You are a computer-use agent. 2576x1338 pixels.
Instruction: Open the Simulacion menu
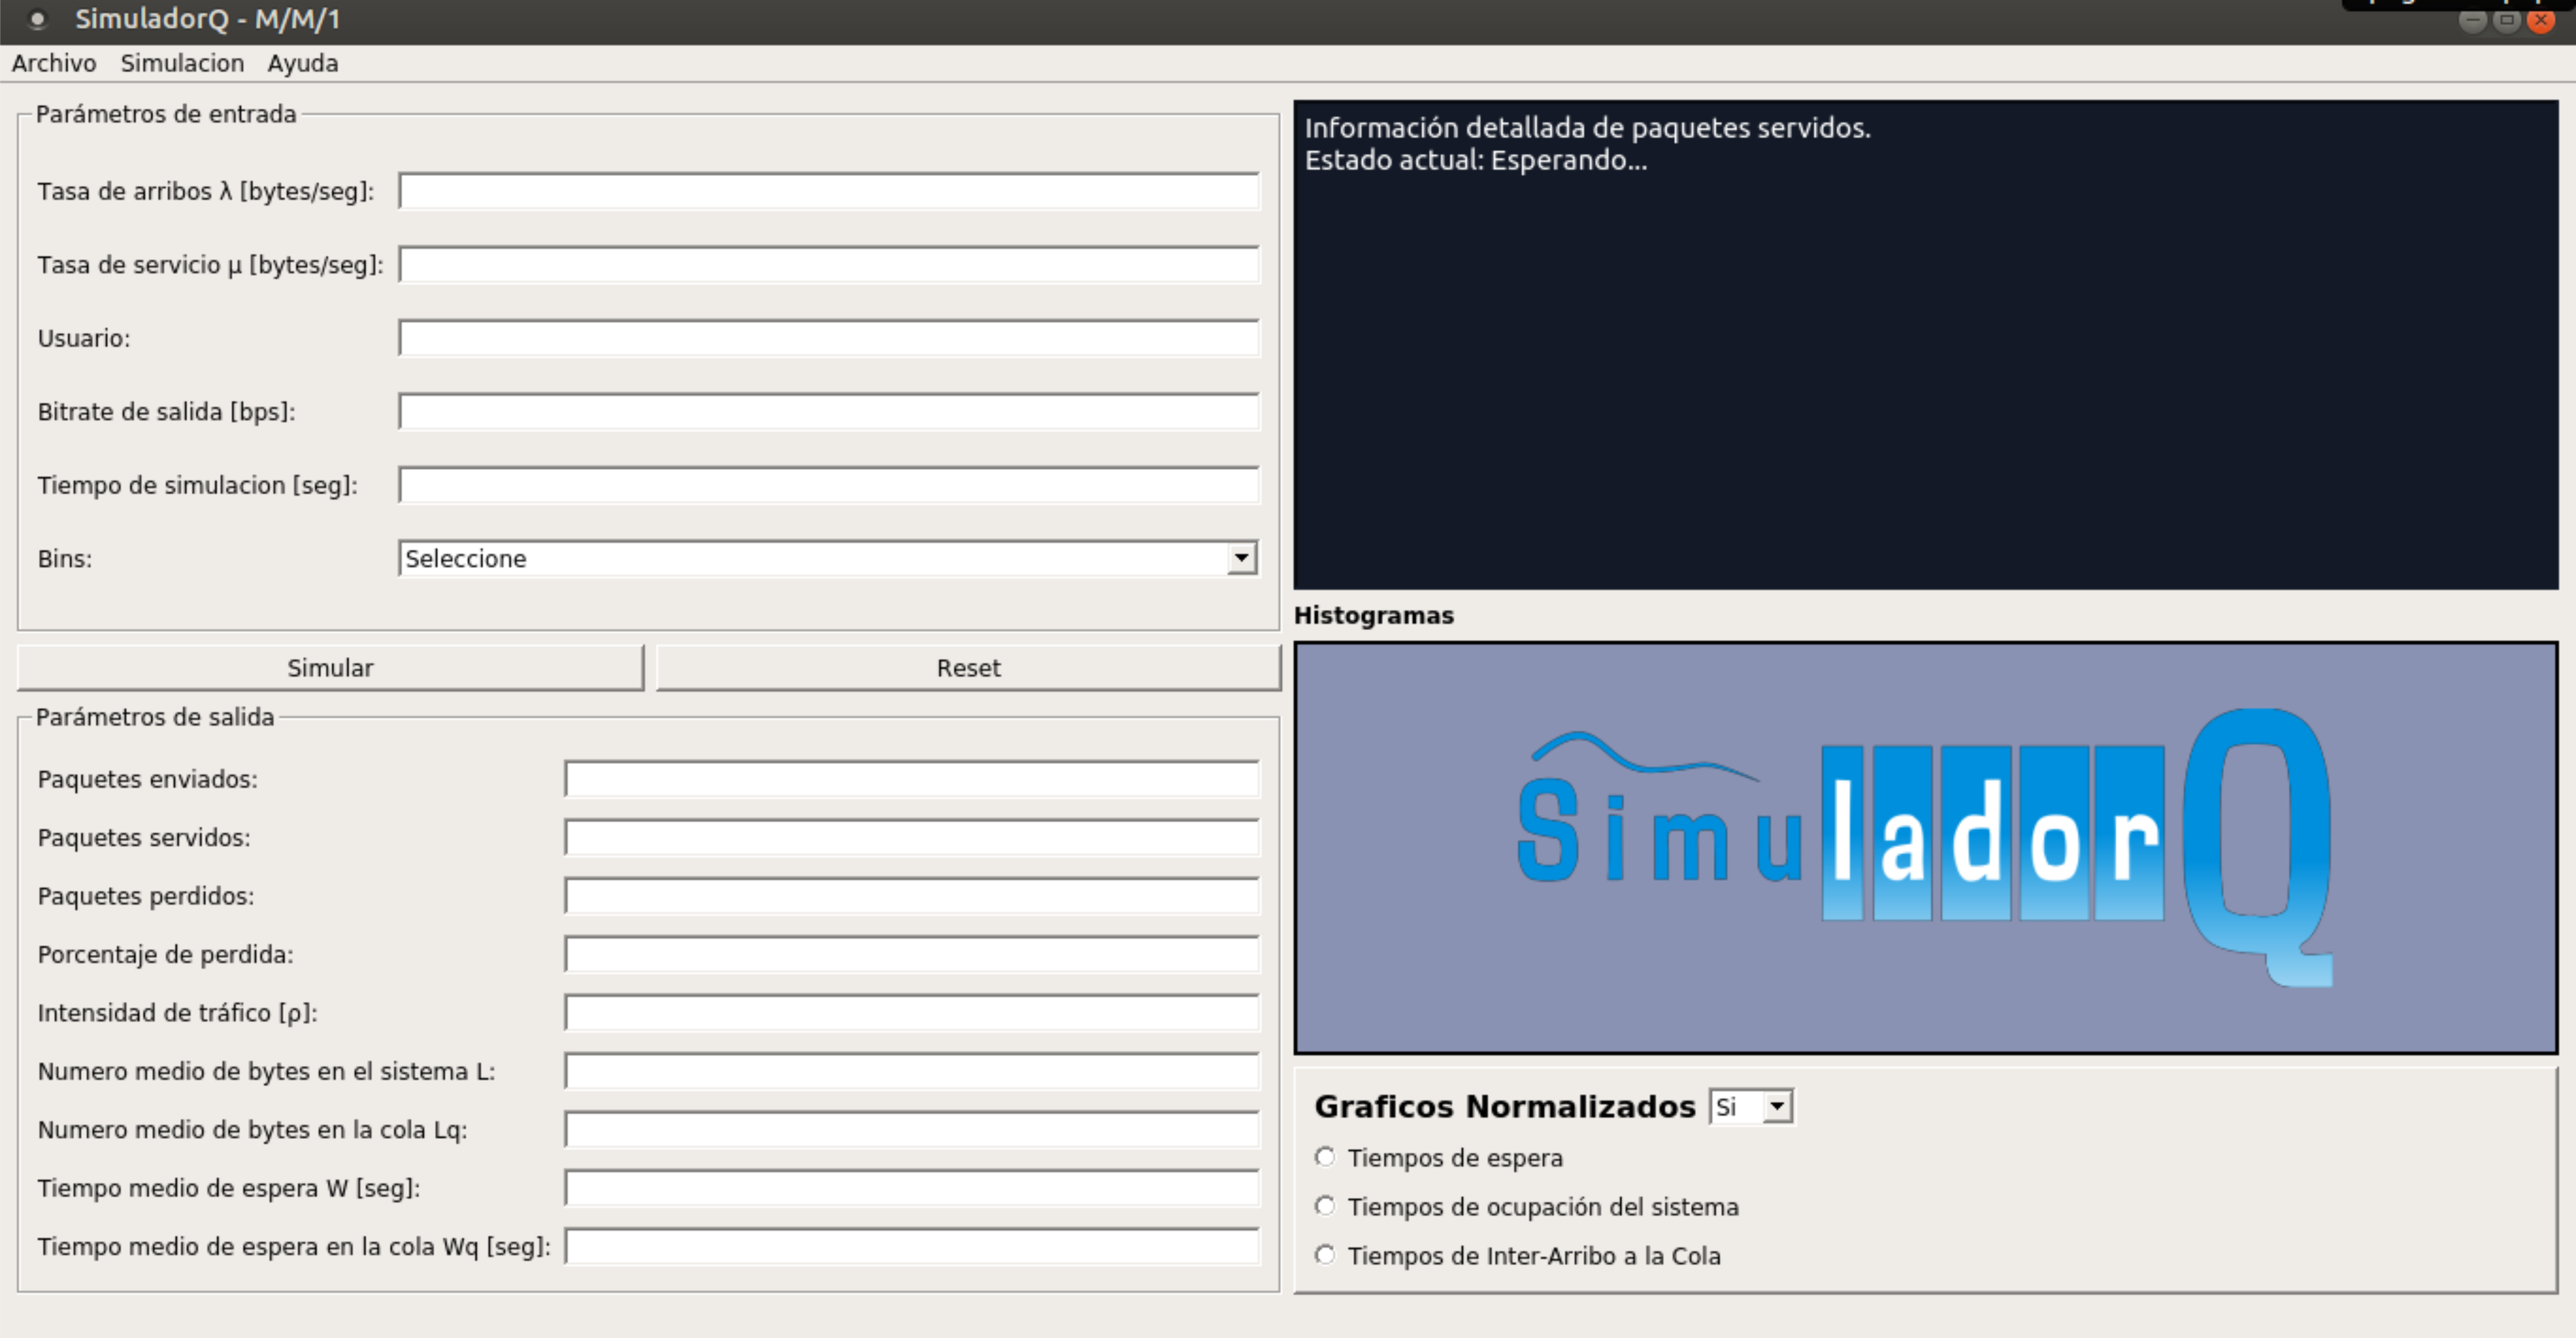182,63
